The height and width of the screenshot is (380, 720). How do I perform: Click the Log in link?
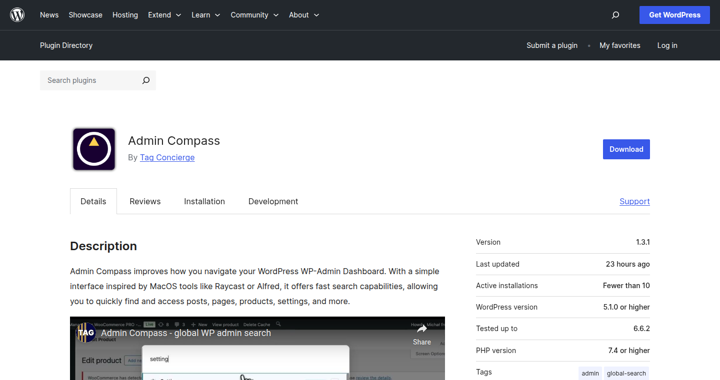(x=667, y=45)
